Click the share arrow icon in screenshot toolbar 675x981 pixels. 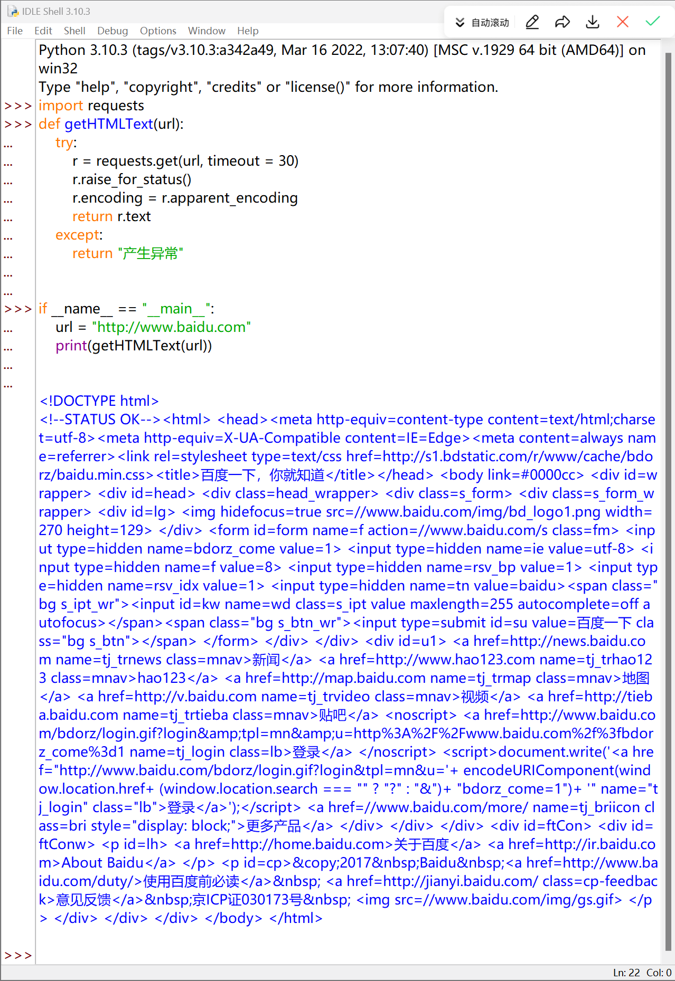[562, 22]
